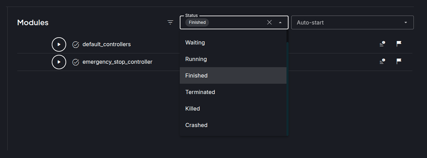Click the Finished chip in Status field
Screen dimensions: 427x158
[x=197, y=23]
